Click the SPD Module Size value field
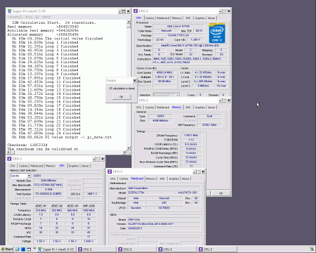This screenshot has height=253, width=316. coord(48,181)
